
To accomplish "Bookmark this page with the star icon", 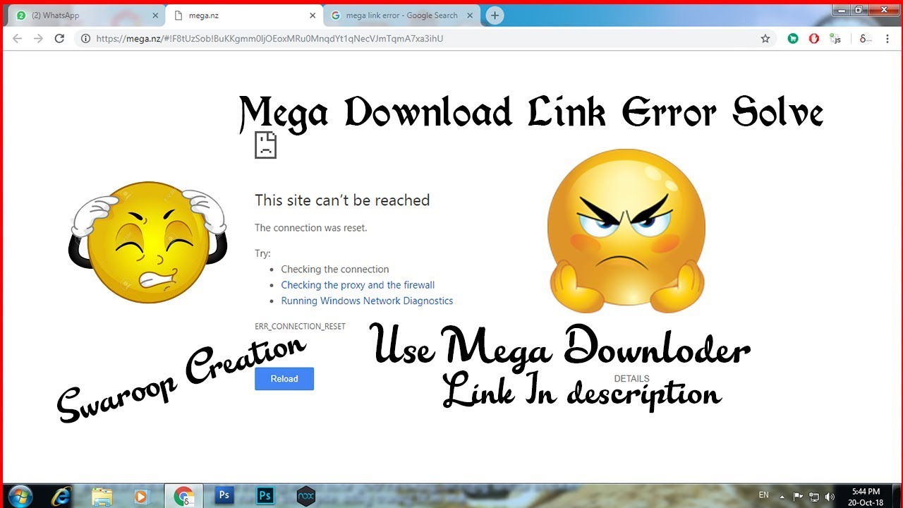I will [765, 39].
